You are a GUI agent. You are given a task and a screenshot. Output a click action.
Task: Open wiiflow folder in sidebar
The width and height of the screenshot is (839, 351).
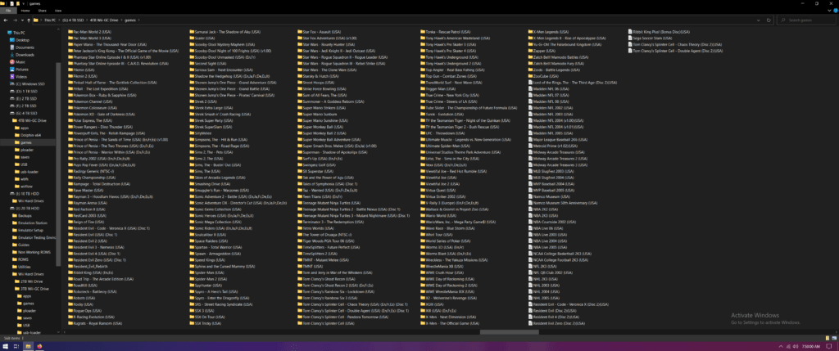(25, 186)
